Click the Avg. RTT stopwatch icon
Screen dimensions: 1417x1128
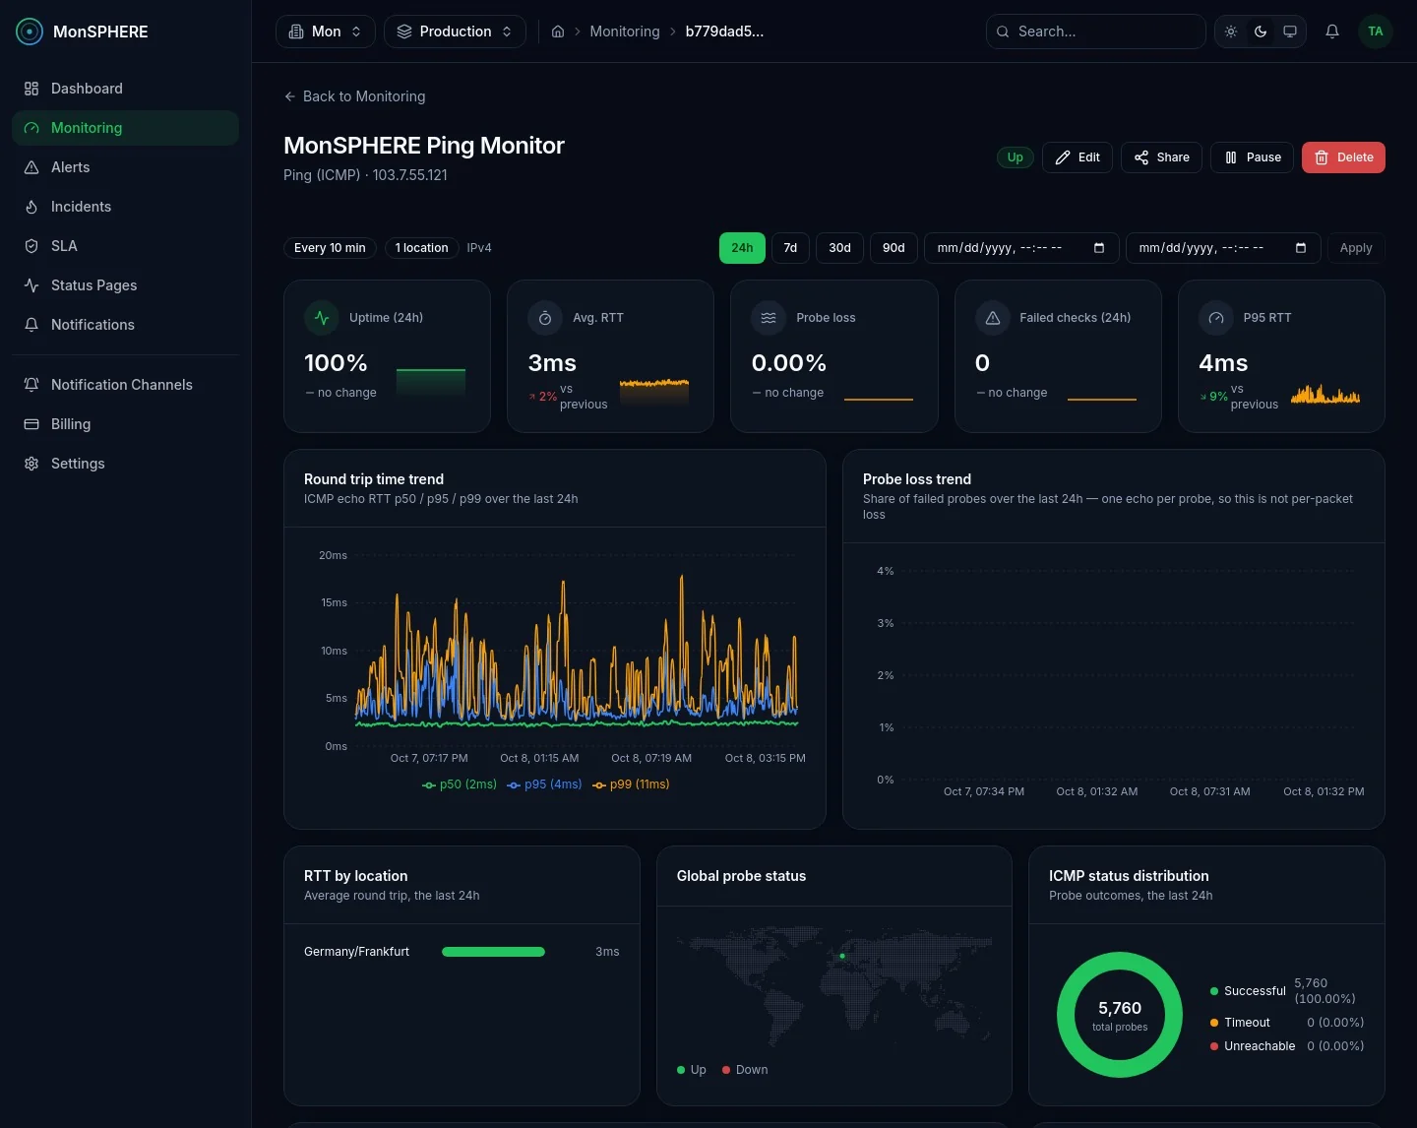click(x=545, y=318)
